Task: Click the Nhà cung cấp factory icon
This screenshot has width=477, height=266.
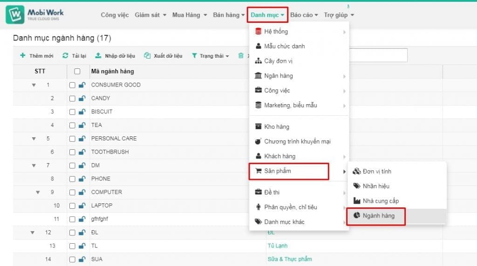Action: pos(357,201)
